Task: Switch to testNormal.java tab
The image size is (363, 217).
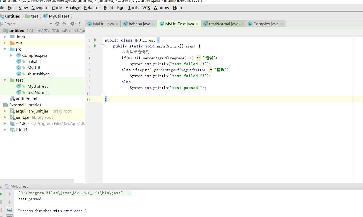Action: tap(223, 24)
